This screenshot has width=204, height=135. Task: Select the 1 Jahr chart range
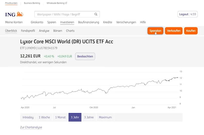point(75,117)
